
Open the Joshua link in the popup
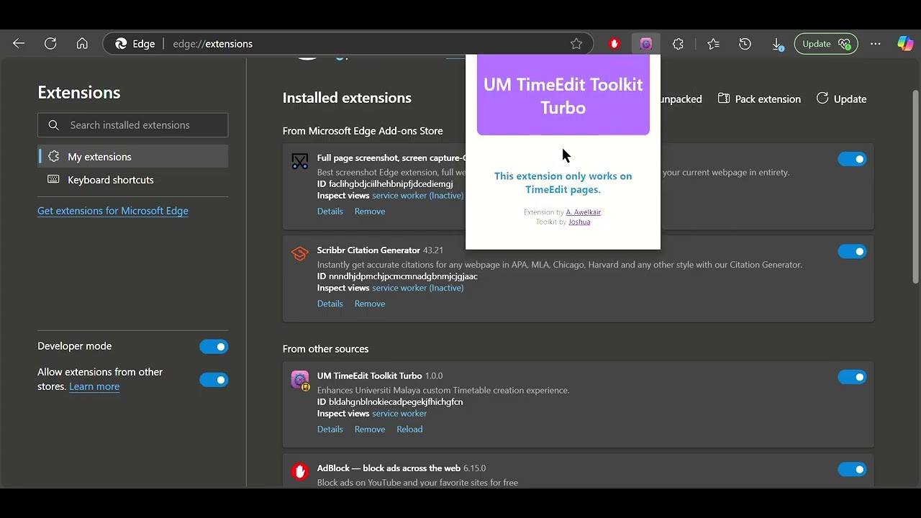[579, 222]
